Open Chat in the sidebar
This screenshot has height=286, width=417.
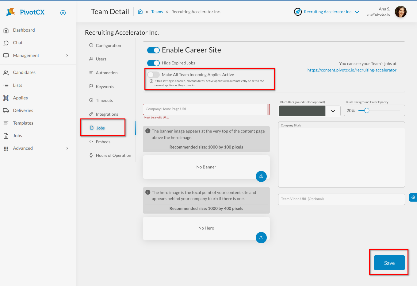point(18,43)
